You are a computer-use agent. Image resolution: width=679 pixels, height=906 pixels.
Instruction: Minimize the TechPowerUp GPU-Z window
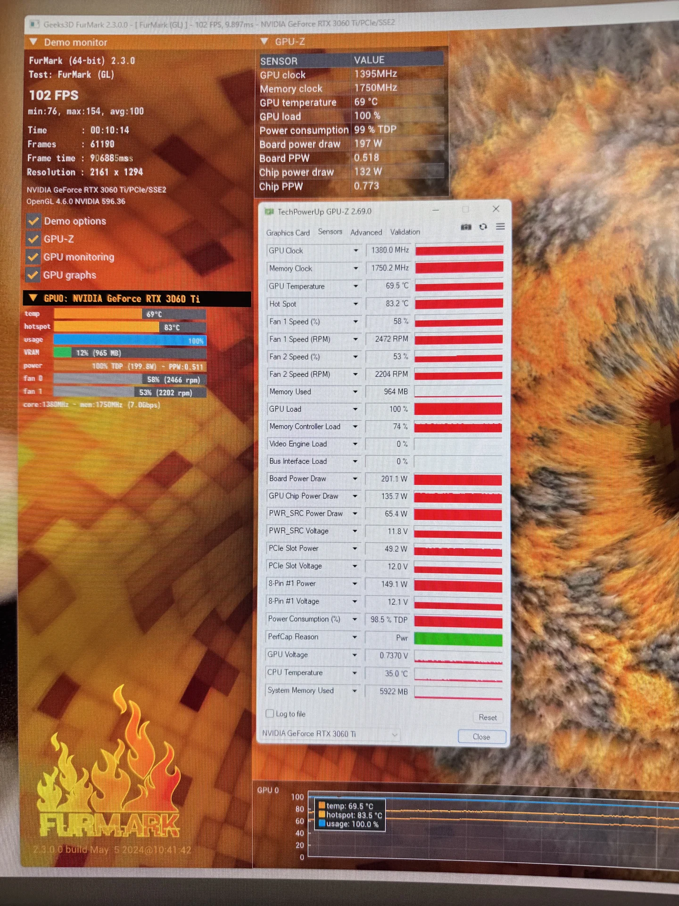[436, 210]
